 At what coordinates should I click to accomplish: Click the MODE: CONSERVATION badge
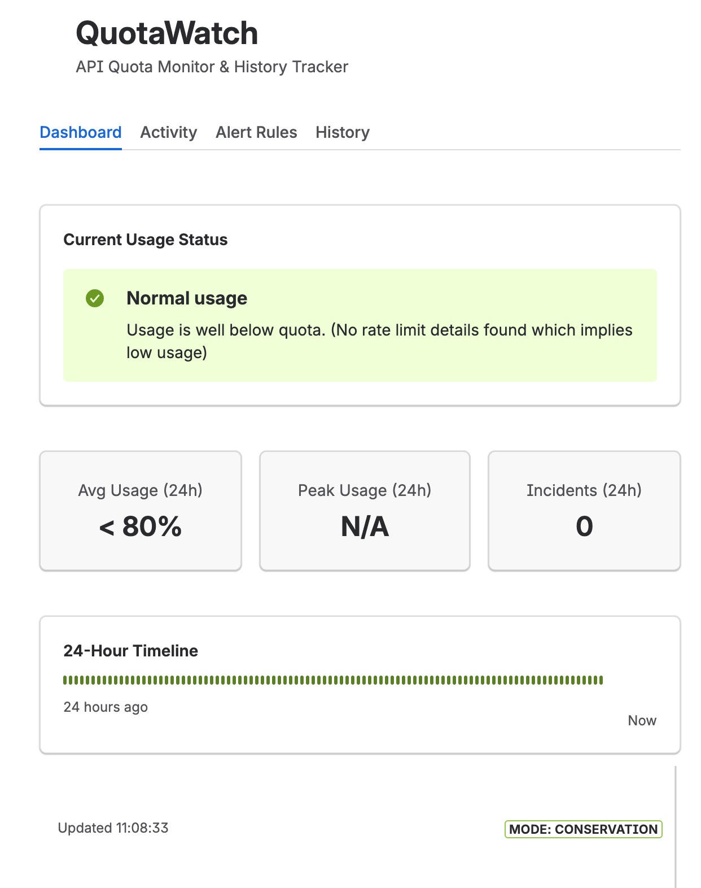583,829
